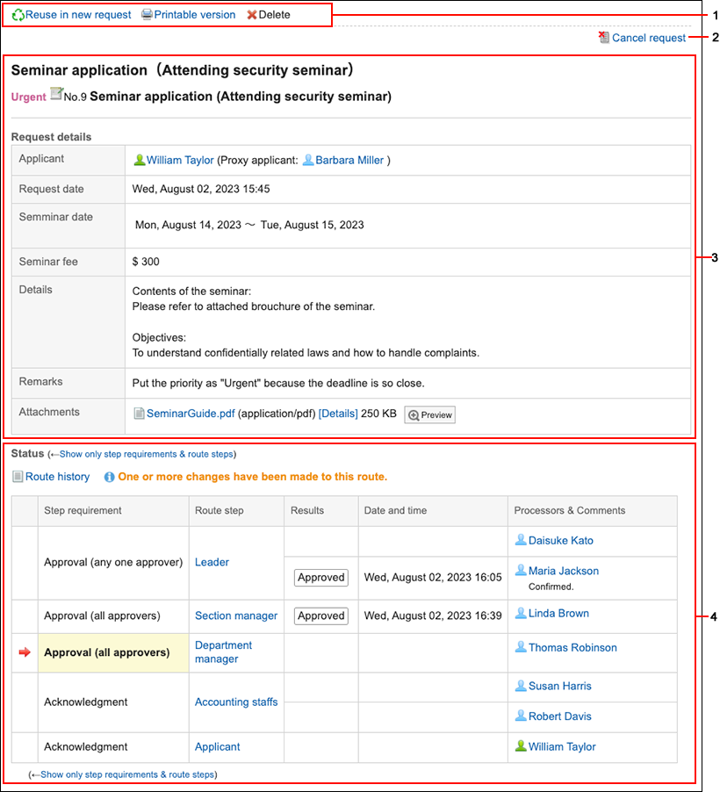Open Robert Davis's profile

560,716
